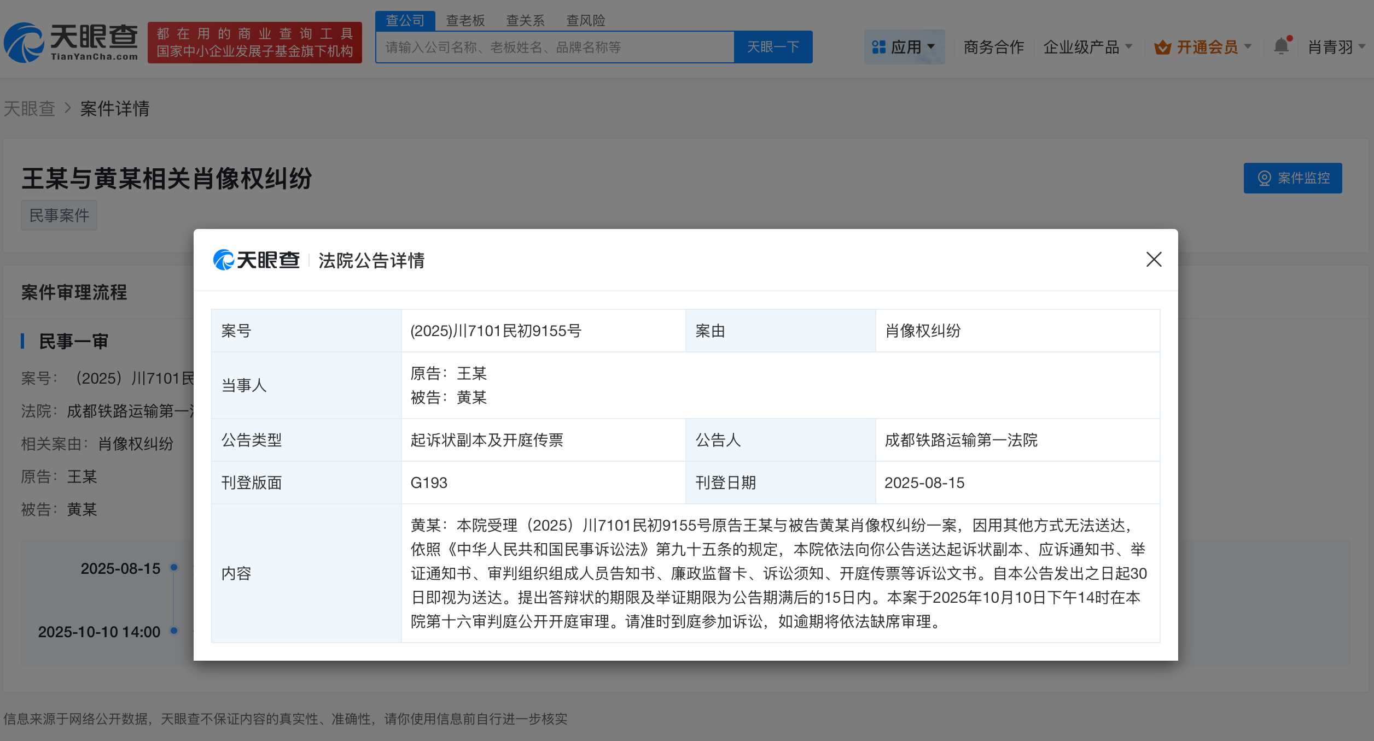Image resolution: width=1374 pixels, height=741 pixels.
Task: Click the crown icon next to 开通会员
Action: tap(1163, 46)
